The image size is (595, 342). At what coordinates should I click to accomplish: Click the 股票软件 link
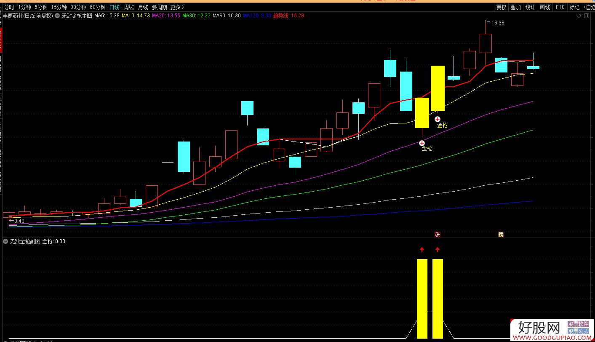(x=579, y=324)
